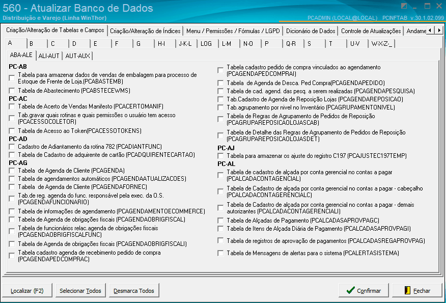Select the PCACESSOTOKENS checkbox

(x=12, y=131)
